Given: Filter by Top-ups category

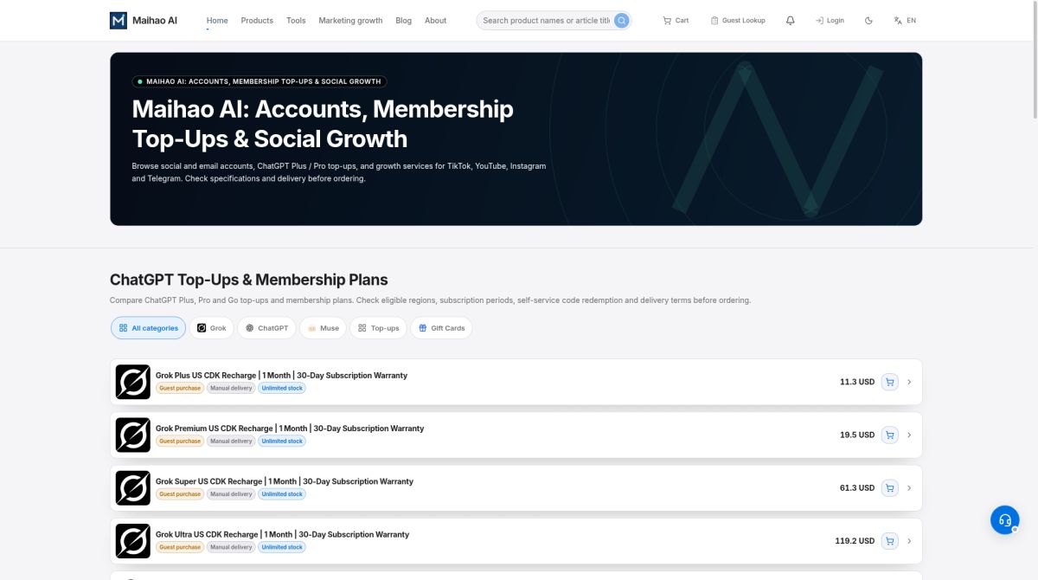Looking at the screenshot, I should 378,328.
